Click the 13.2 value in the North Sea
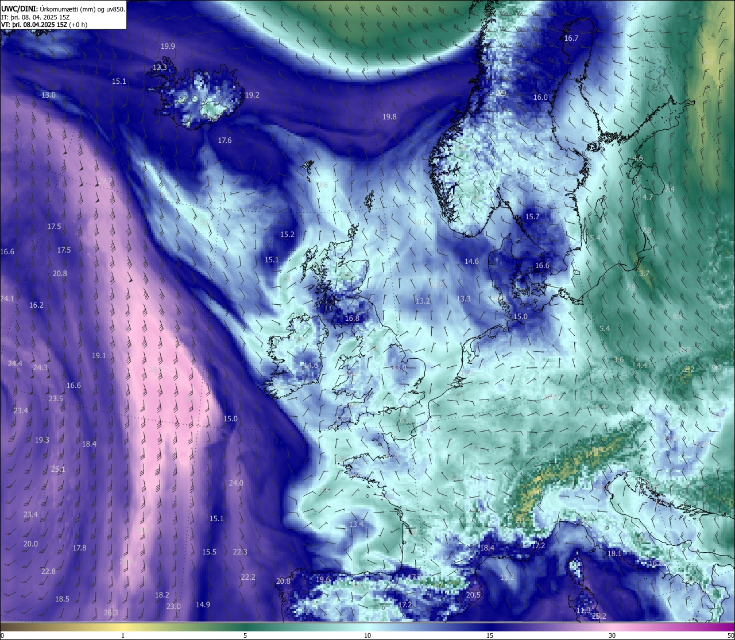This screenshot has height=640, width=735. click(423, 301)
